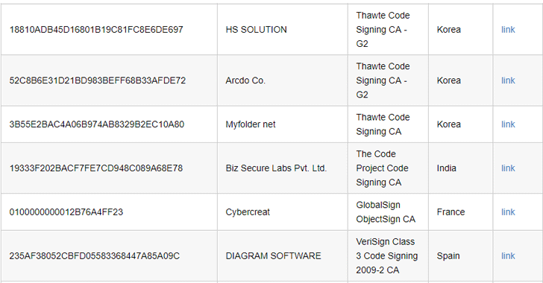Screen dimensions: 543x283
Task: Click the VeriSign Class 3 Code Signing issuer cell
Action: coord(387,256)
